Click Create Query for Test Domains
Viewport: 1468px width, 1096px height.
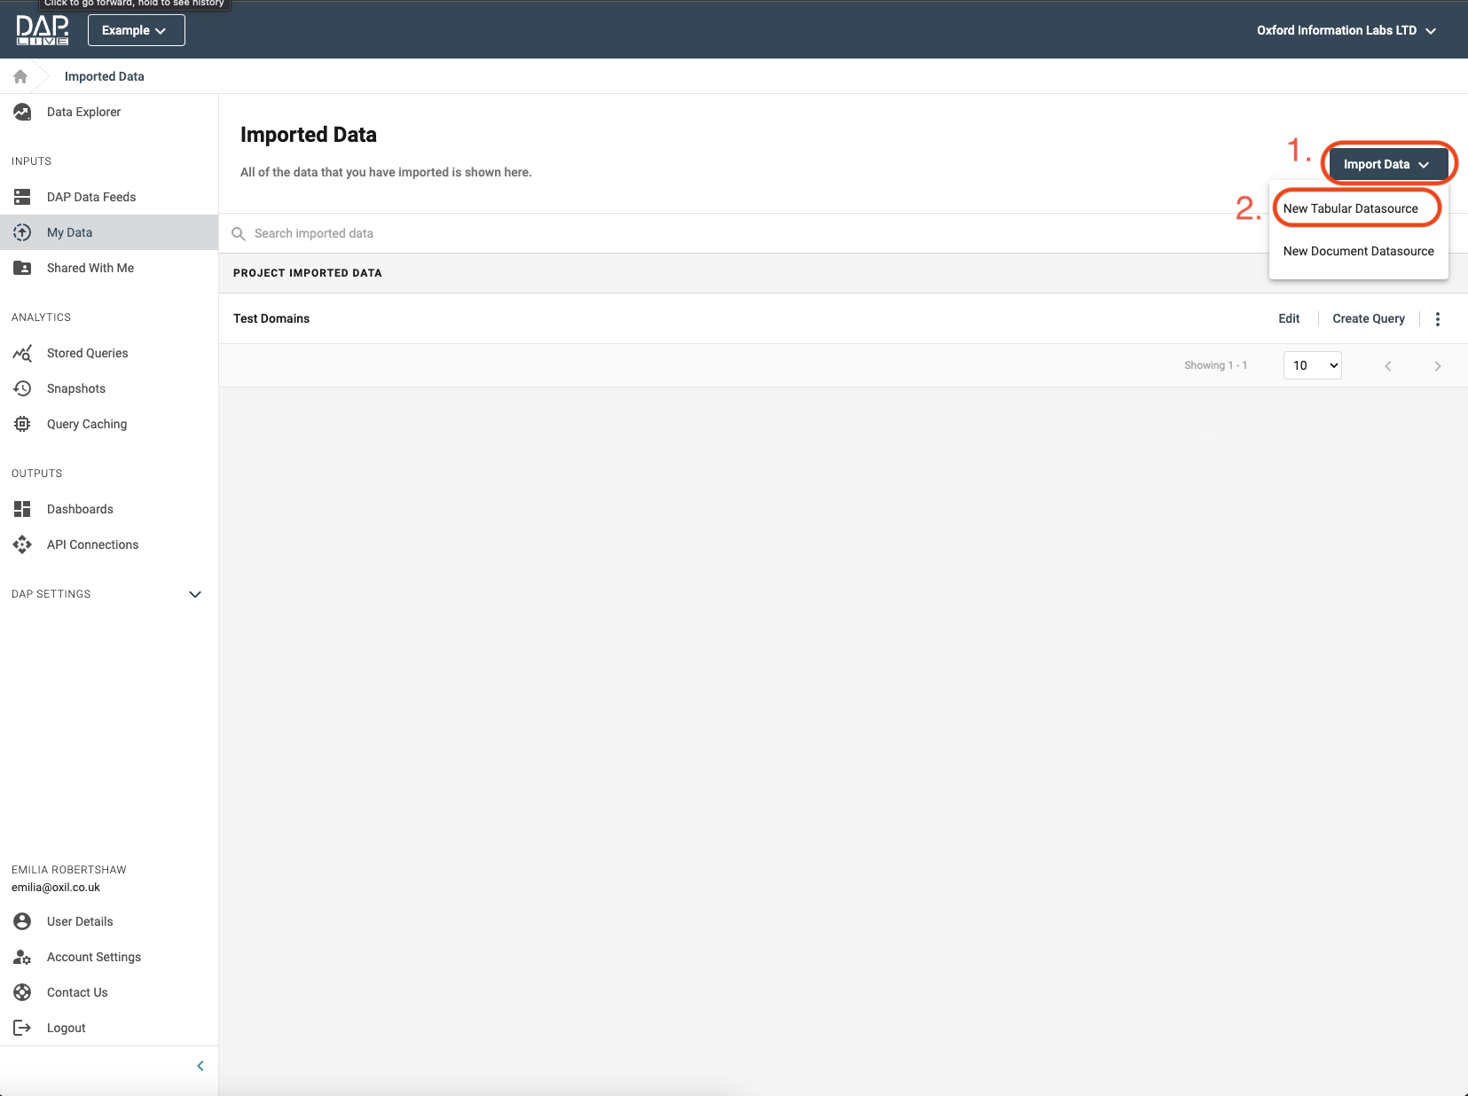pos(1368,319)
